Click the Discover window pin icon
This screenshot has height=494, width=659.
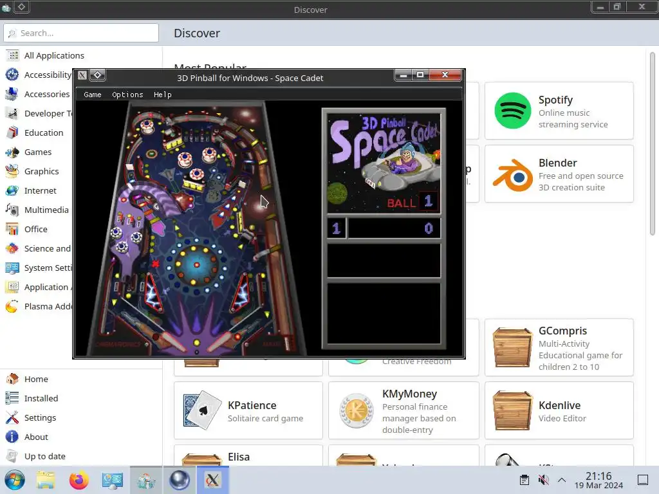[x=21, y=6]
